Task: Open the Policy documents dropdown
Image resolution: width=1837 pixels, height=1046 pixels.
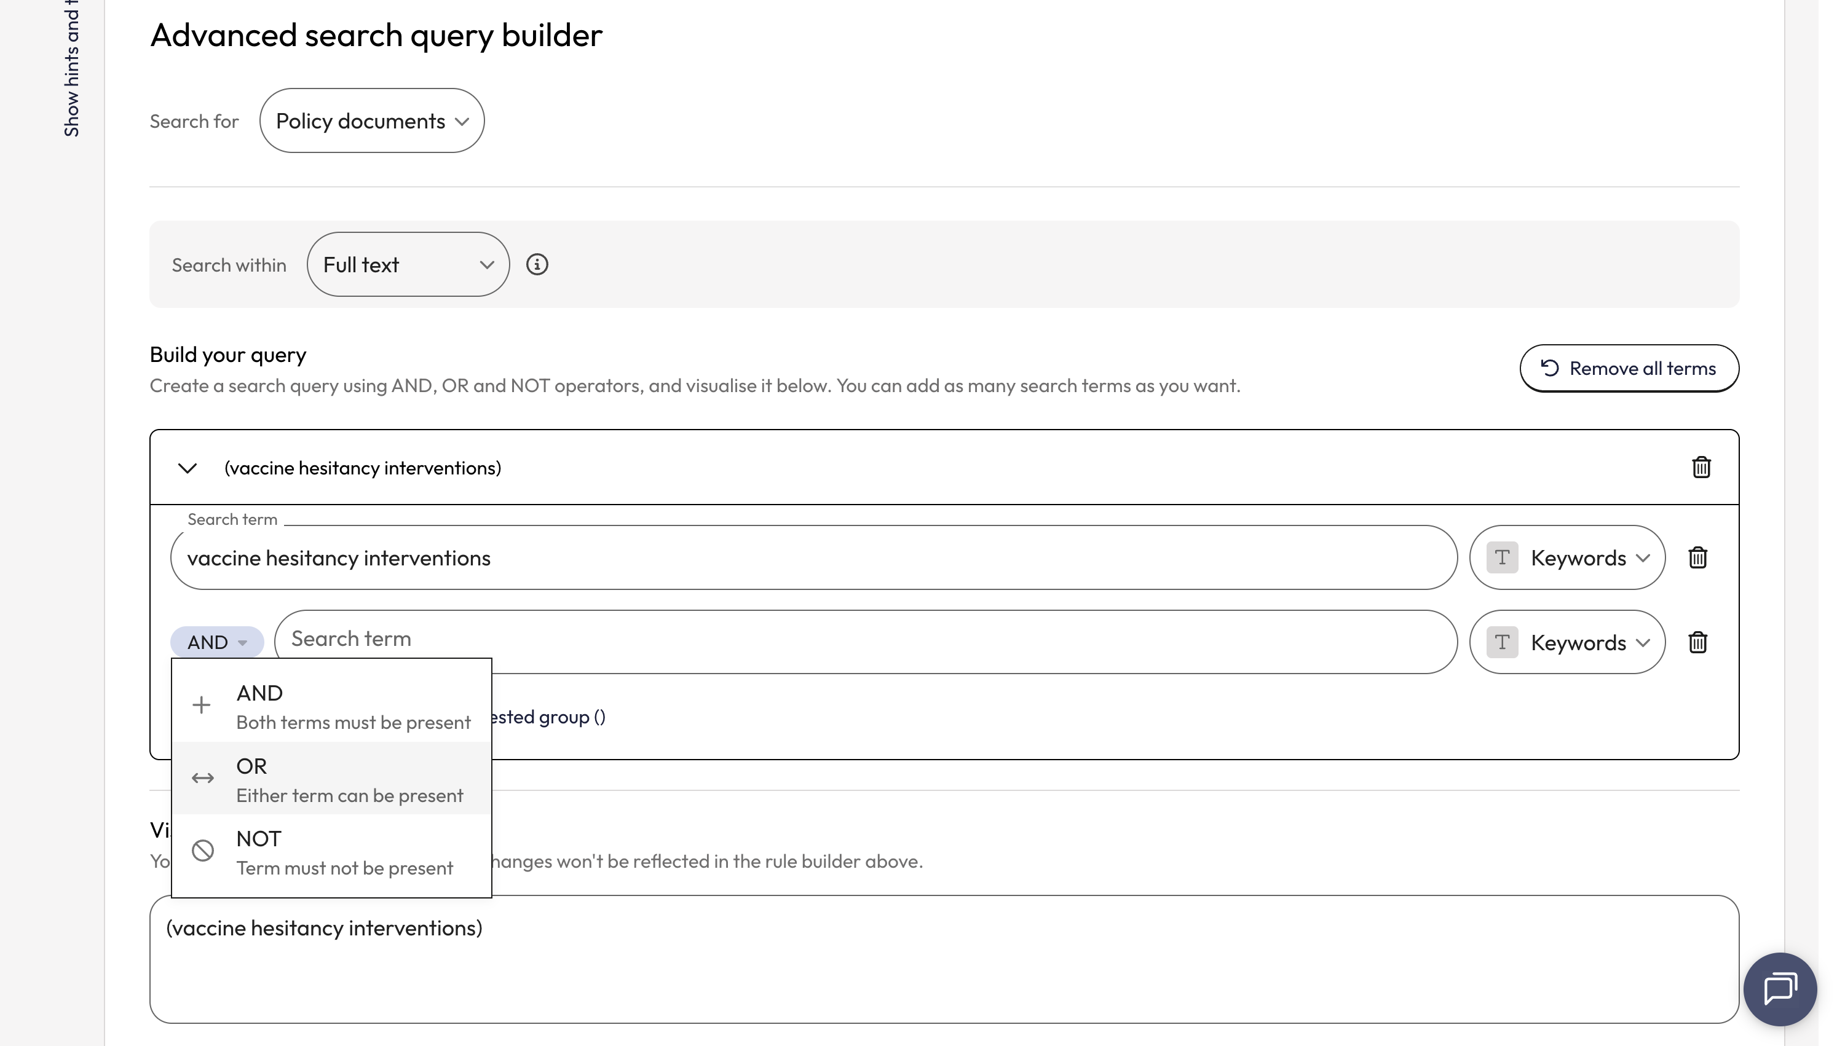Action: coord(371,120)
